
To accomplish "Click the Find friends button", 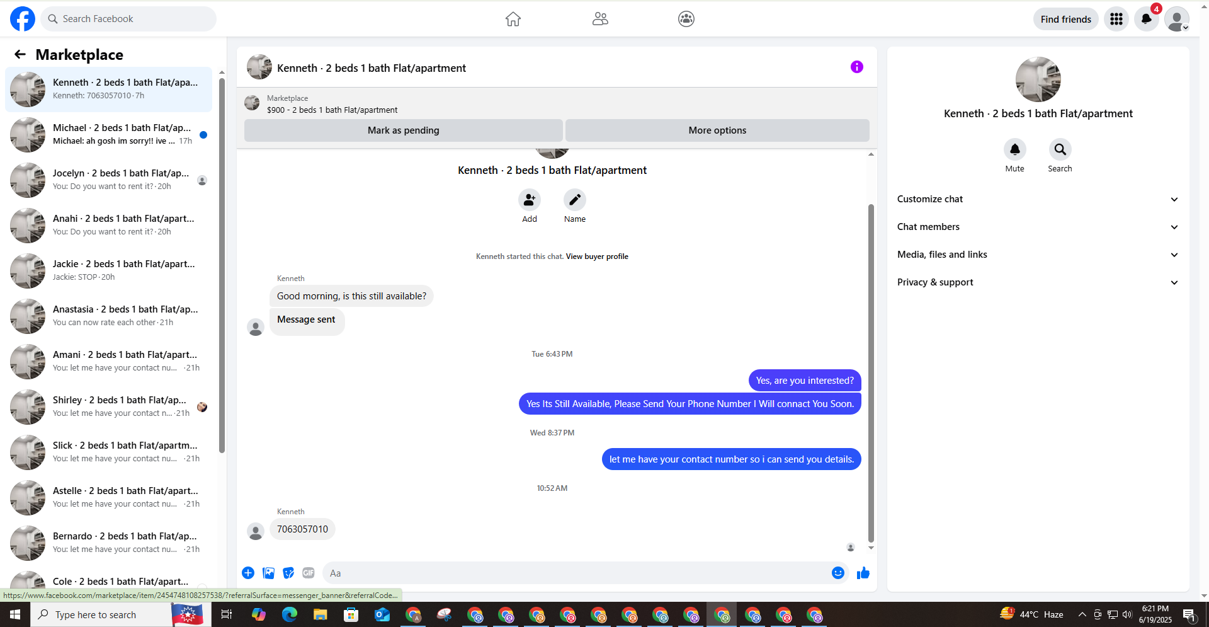I will tap(1065, 19).
